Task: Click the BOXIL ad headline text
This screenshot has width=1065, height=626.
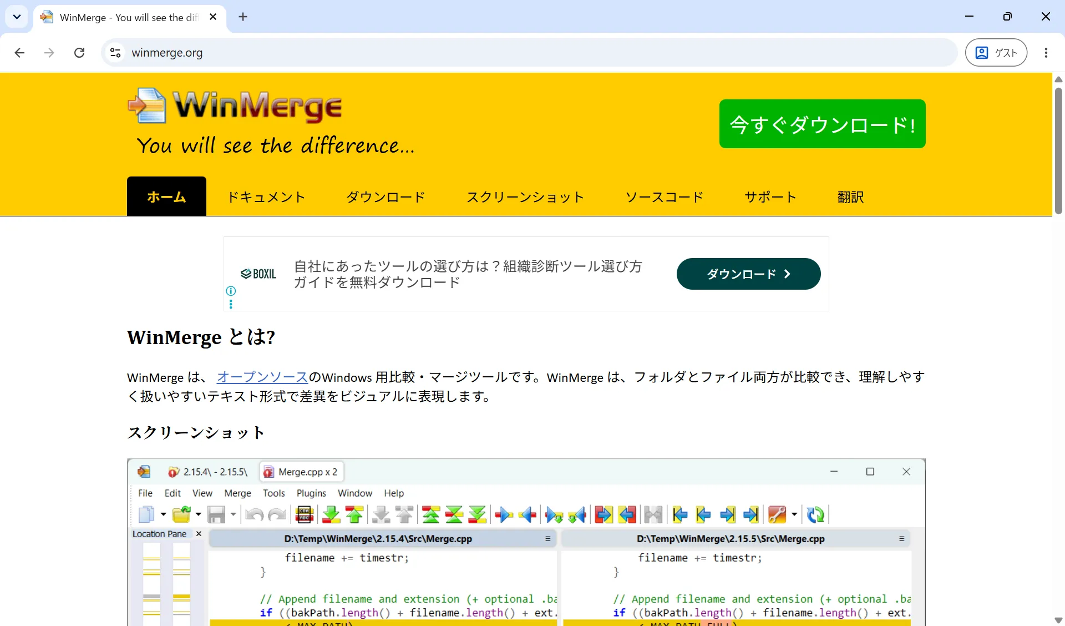Action: [468, 274]
